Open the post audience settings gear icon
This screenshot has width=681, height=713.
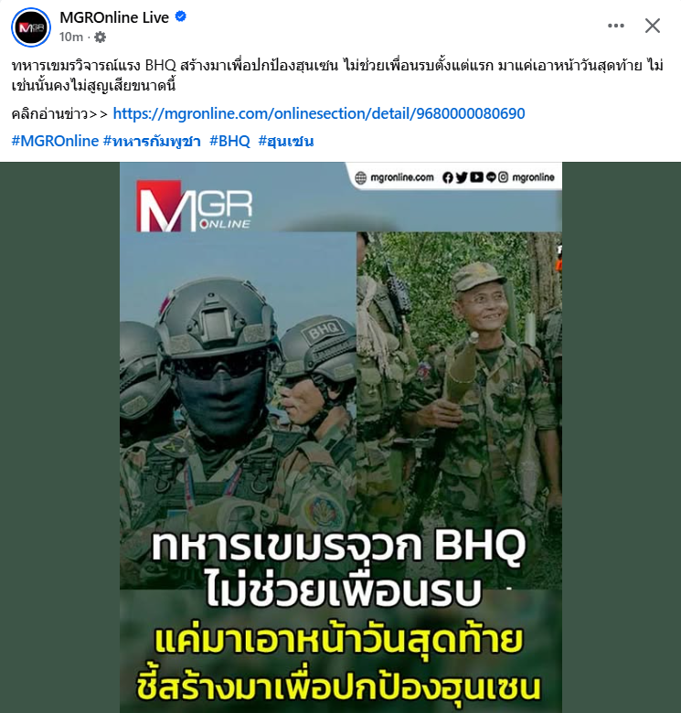click(100, 37)
